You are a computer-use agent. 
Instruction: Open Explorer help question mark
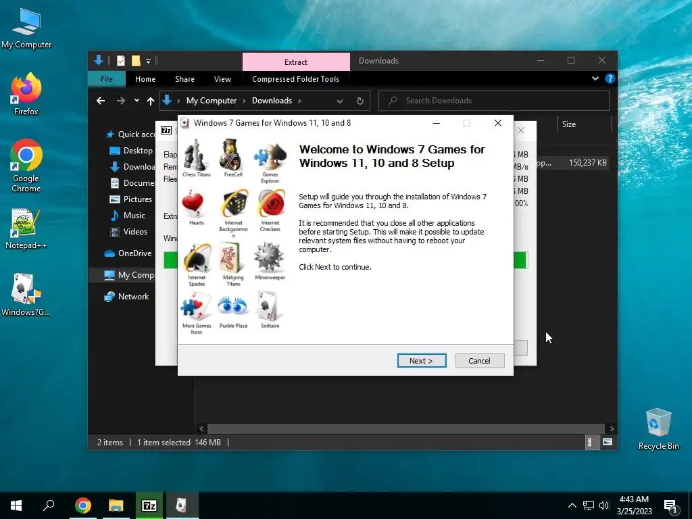click(x=610, y=78)
